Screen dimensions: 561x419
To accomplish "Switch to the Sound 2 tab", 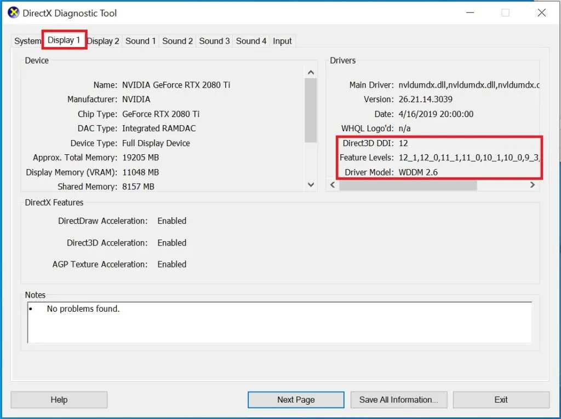I will [x=178, y=41].
